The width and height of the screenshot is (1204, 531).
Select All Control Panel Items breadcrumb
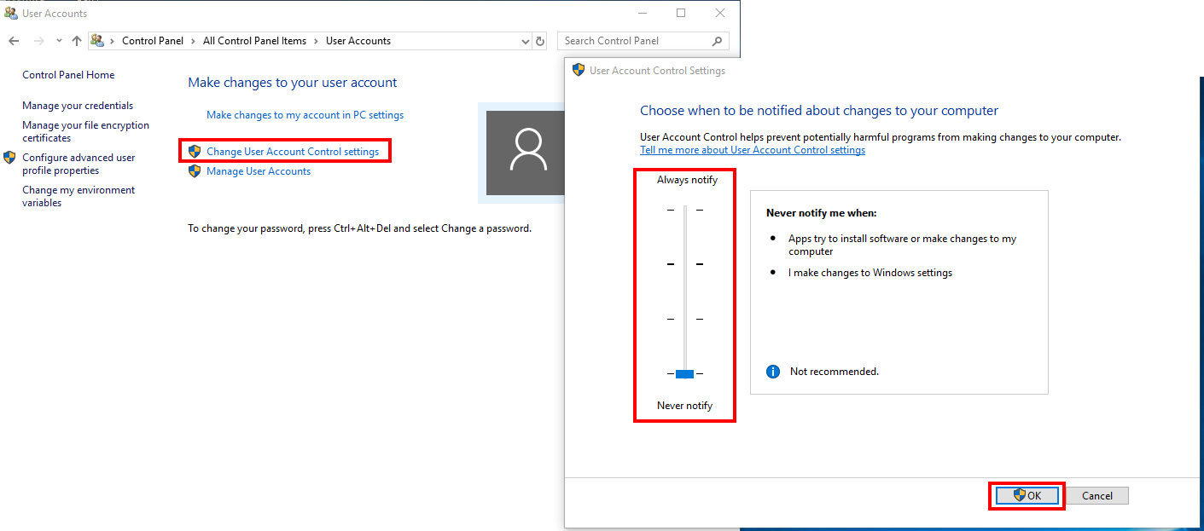coord(254,41)
